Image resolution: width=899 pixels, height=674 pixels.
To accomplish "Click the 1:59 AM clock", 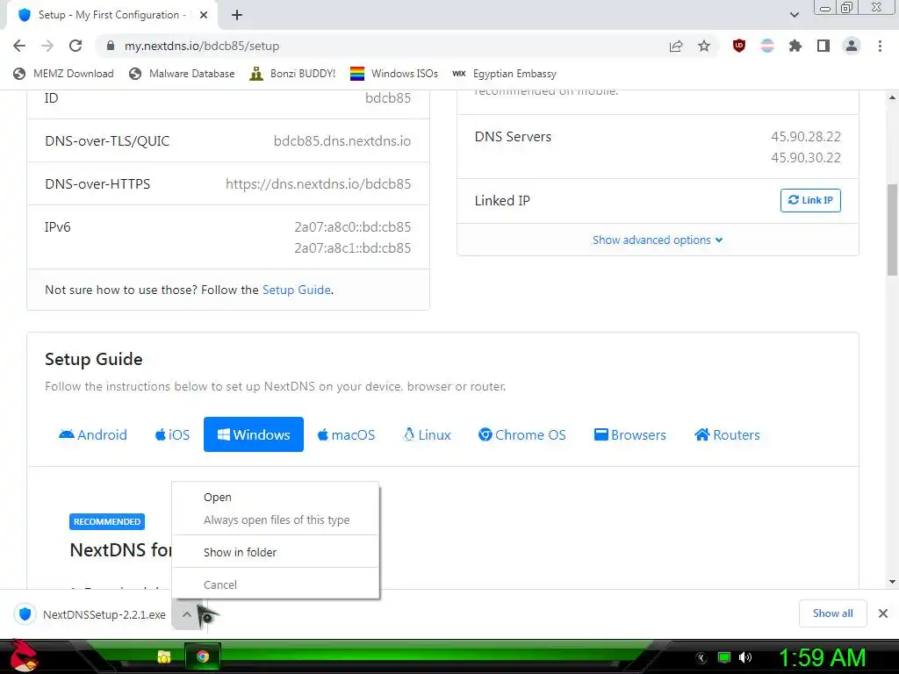I will [822, 658].
